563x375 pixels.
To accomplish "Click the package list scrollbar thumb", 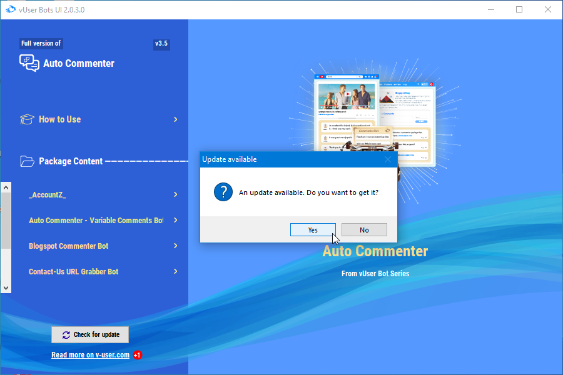I will click(x=6, y=221).
